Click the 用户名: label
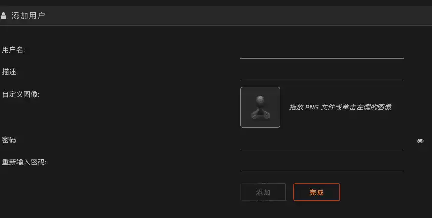Image resolution: width=432 pixels, height=218 pixels. pyautogui.click(x=13, y=50)
